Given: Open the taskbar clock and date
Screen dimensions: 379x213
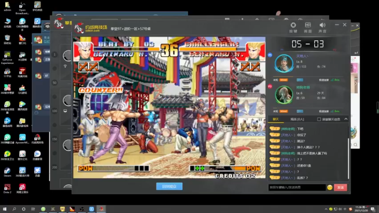Looking at the screenshot, I should 361,209.
